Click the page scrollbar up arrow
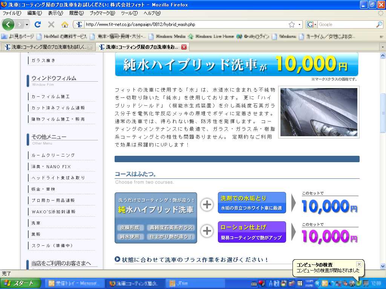386x289 pixels. point(383,56)
